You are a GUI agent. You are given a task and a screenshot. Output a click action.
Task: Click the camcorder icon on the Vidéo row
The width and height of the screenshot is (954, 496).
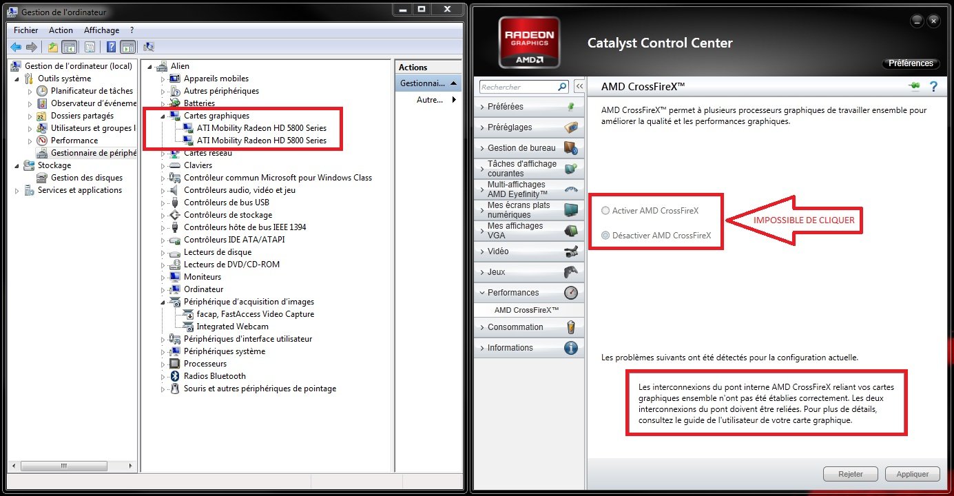[x=570, y=251]
